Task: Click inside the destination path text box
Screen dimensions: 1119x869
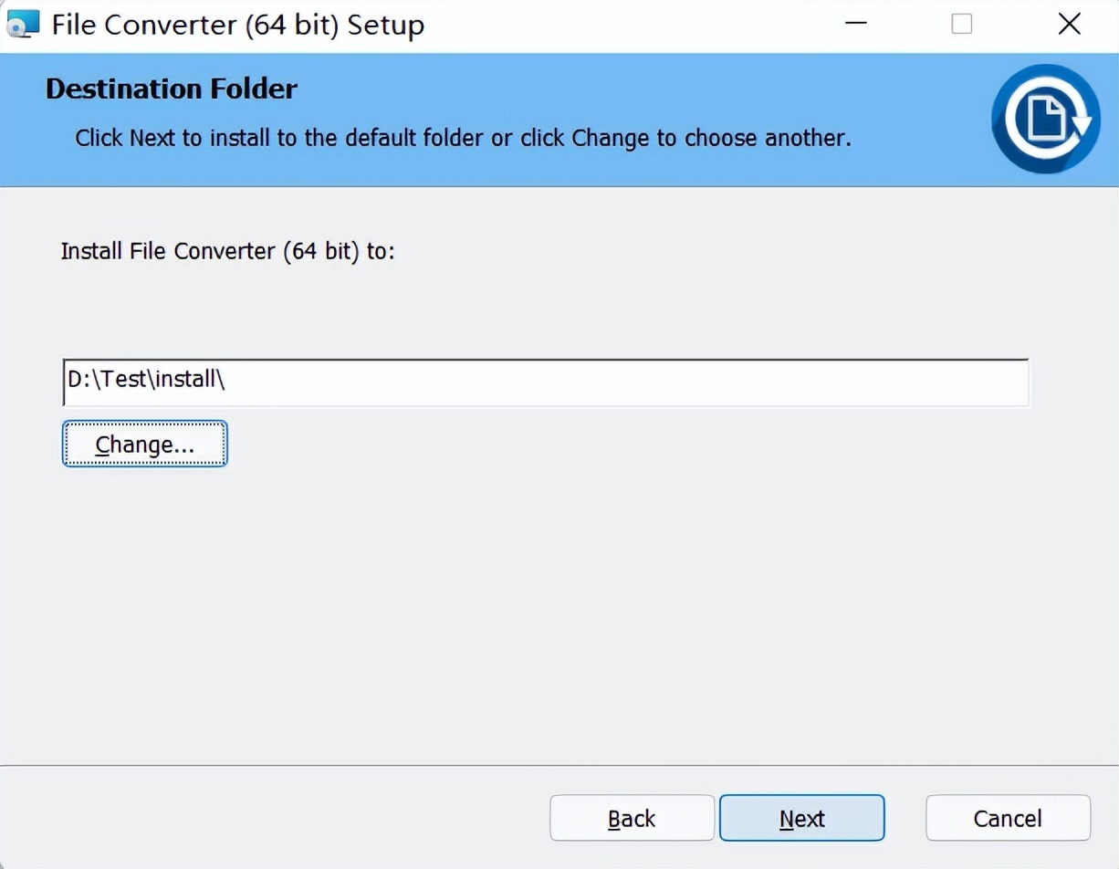Action: pos(545,382)
